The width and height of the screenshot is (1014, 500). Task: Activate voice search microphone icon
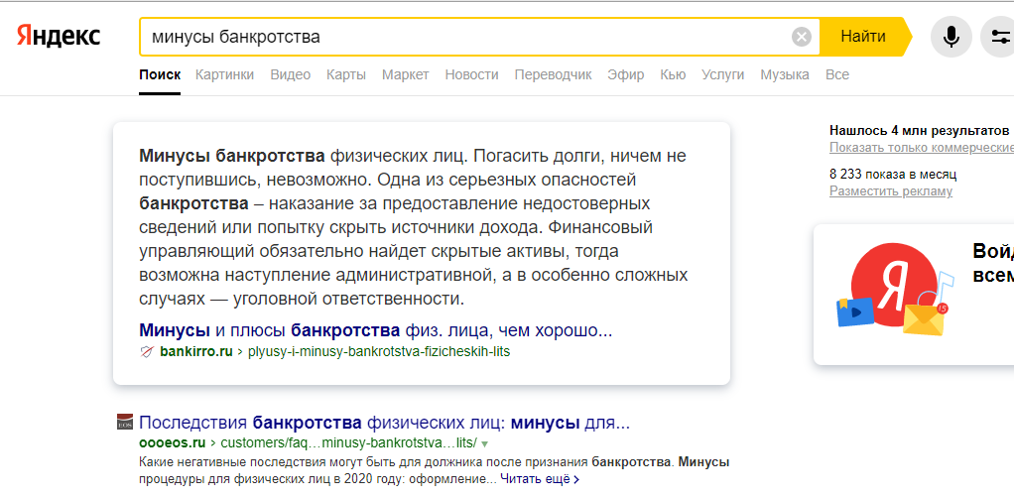pyautogui.click(x=951, y=37)
